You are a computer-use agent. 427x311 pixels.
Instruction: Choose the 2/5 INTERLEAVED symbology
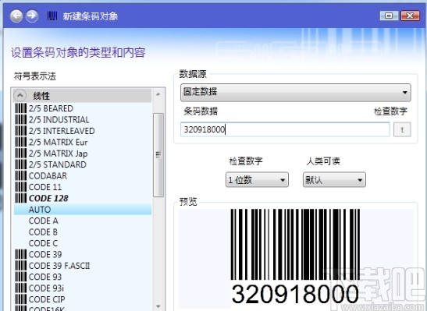(x=62, y=131)
